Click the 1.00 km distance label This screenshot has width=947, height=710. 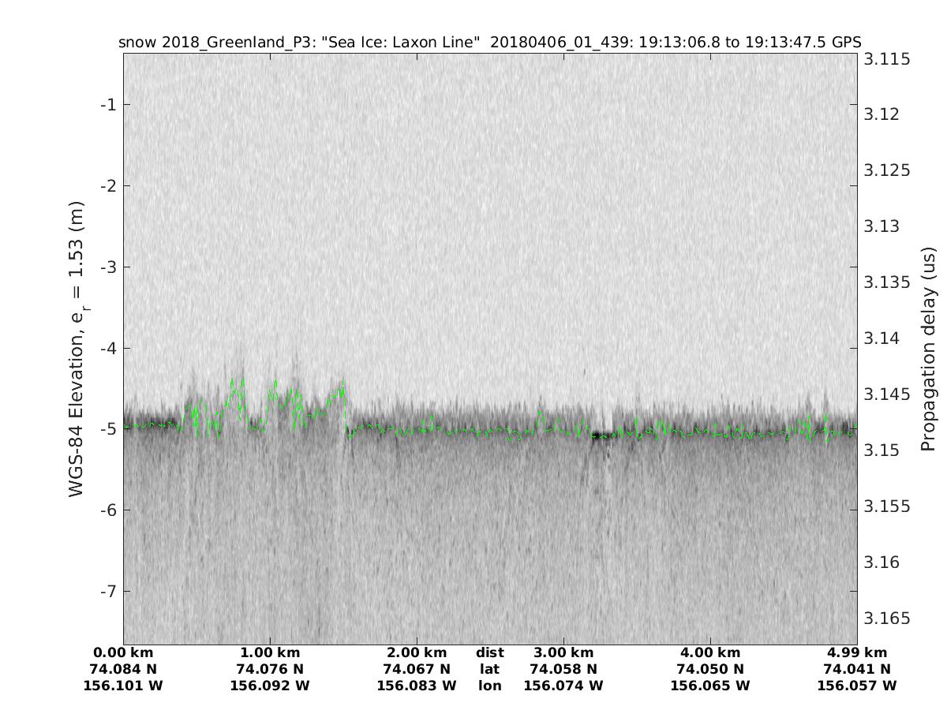(270, 652)
